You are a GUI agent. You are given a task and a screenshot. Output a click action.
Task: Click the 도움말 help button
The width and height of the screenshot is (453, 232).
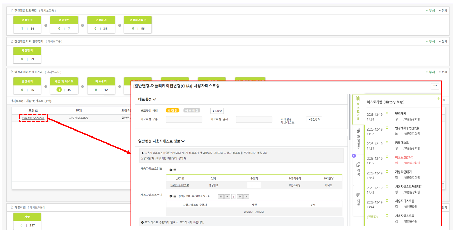pyautogui.click(x=217, y=111)
